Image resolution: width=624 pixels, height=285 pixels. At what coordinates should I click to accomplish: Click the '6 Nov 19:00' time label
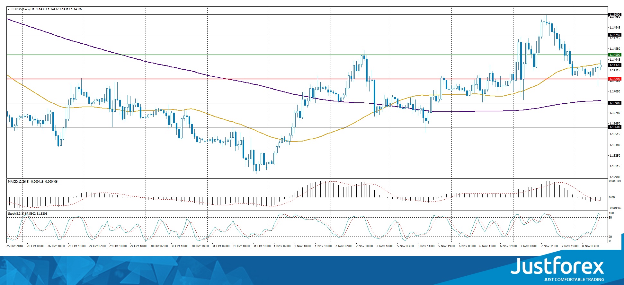(508, 246)
